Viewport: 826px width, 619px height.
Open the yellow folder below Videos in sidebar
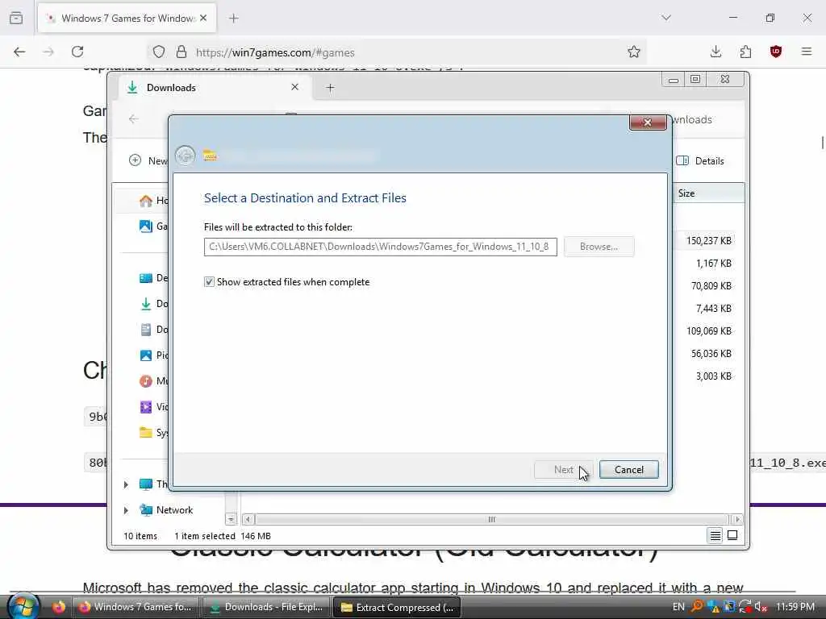[146, 433]
